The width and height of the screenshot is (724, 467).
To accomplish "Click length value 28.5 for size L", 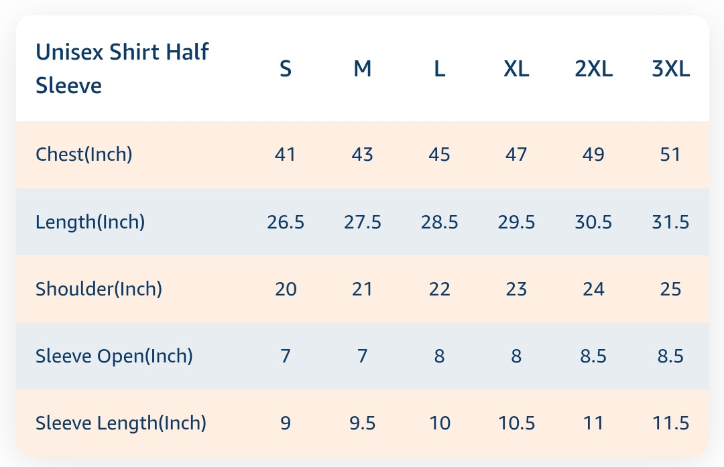I will point(439,222).
